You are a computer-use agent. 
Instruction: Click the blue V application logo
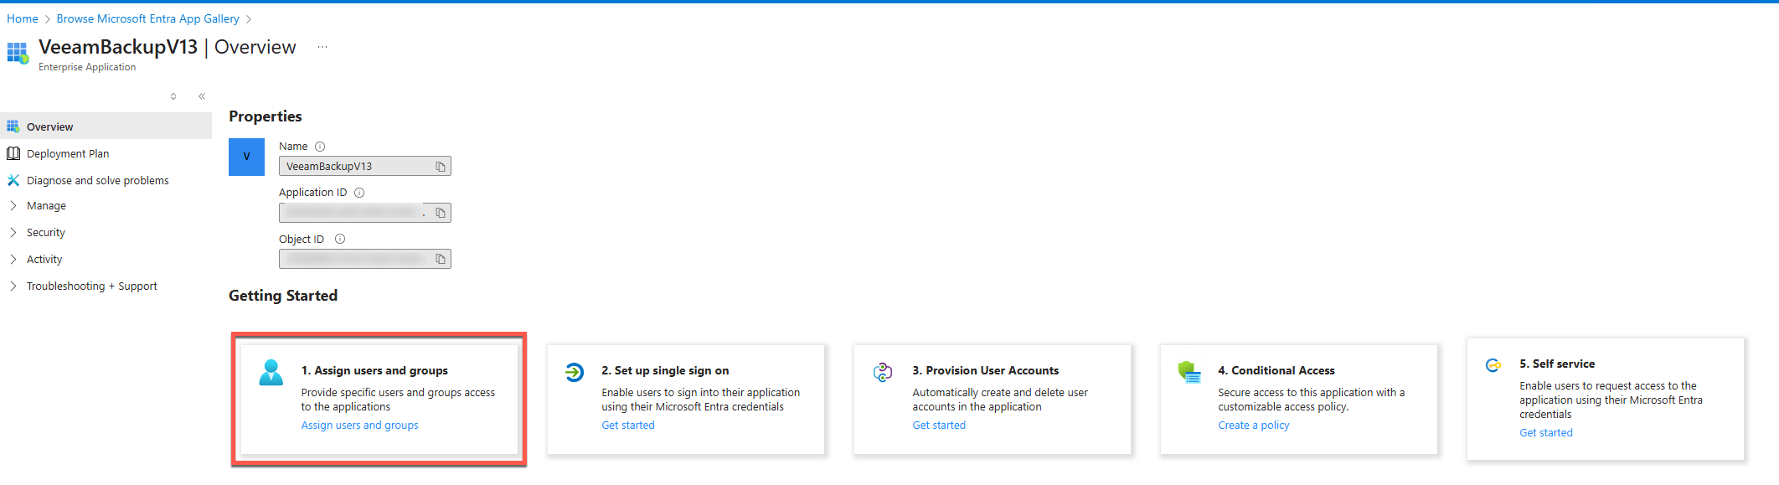coord(246,157)
